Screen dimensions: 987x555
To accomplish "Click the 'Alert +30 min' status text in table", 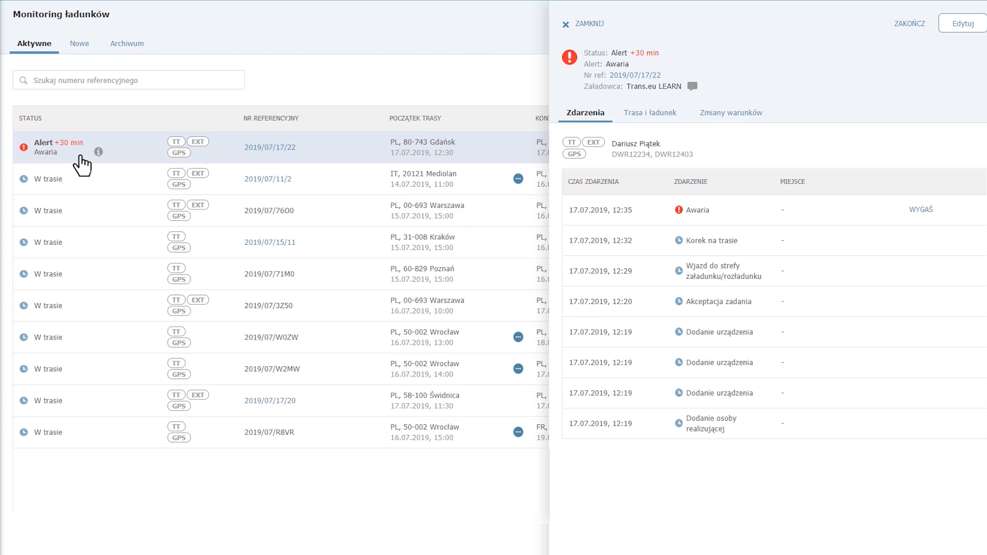I will tap(59, 142).
